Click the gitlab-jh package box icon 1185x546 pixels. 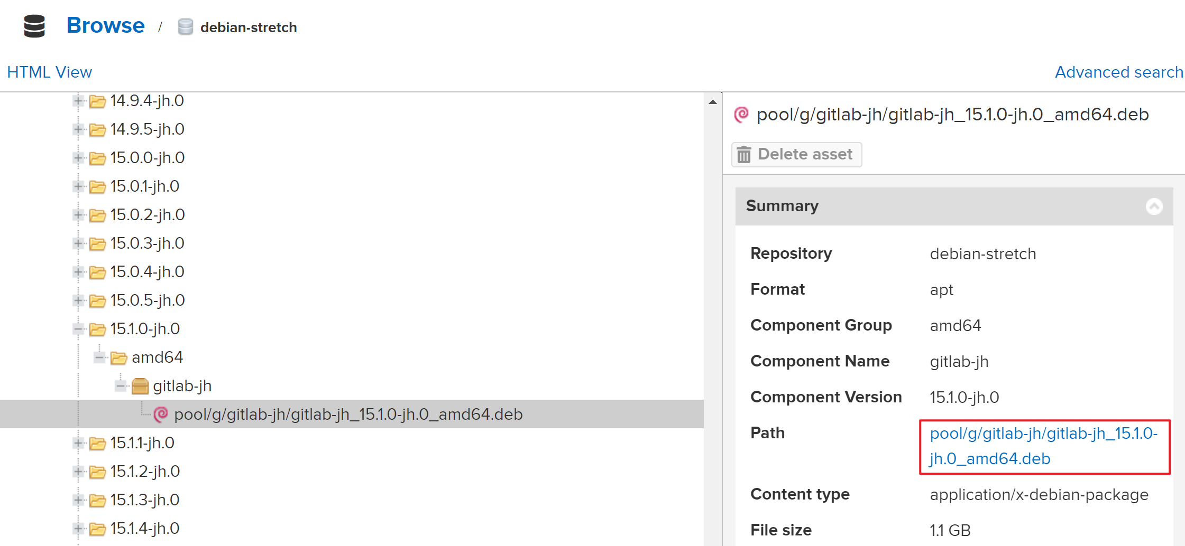click(x=140, y=385)
